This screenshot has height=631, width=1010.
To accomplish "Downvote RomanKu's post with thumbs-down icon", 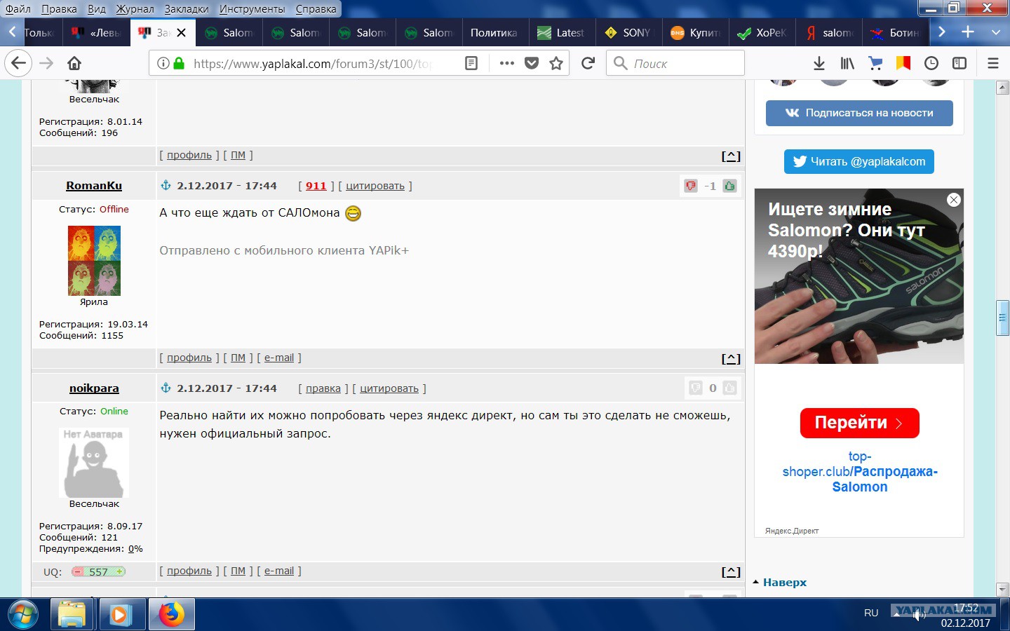I will click(691, 186).
